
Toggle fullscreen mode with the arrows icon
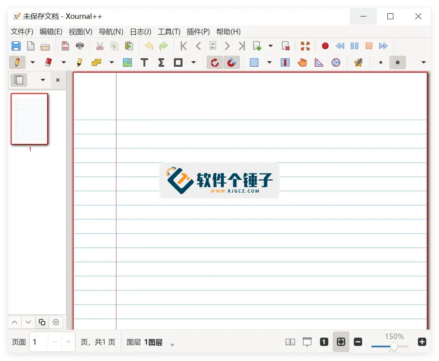coord(305,46)
